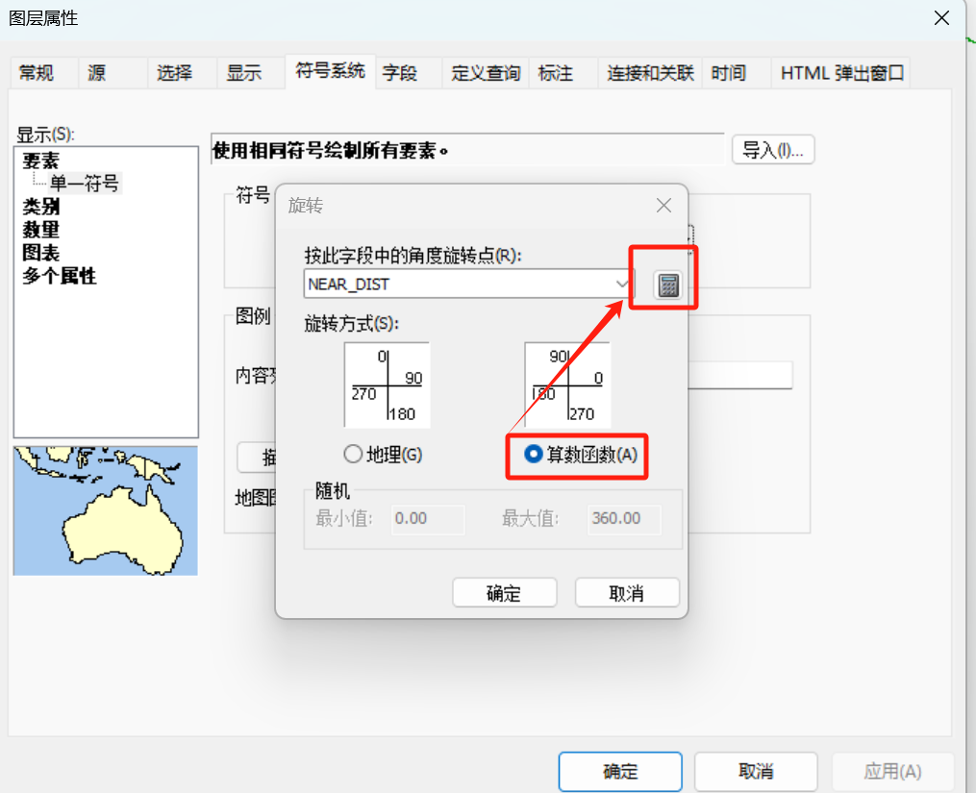Screen dimensions: 976x793
Task: Open the NEAR_DIST field dropdown
Action: [620, 284]
